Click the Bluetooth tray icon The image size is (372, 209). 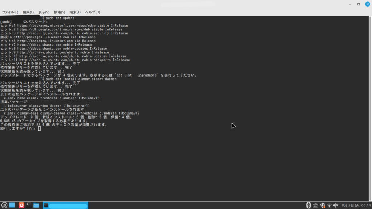click(308, 205)
